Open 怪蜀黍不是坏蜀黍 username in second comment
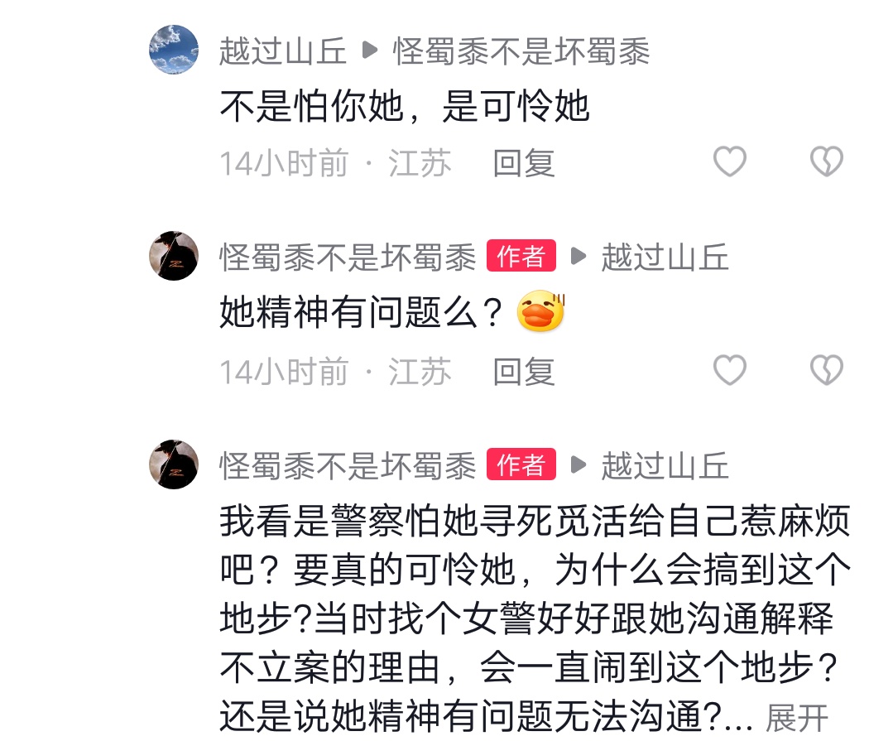Viewport: 893px width, 741px height. click(348, 257)
